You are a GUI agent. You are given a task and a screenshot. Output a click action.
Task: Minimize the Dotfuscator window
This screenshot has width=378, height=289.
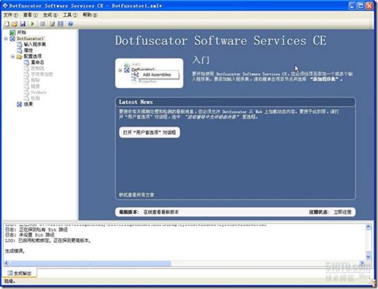tap(352, 6)
